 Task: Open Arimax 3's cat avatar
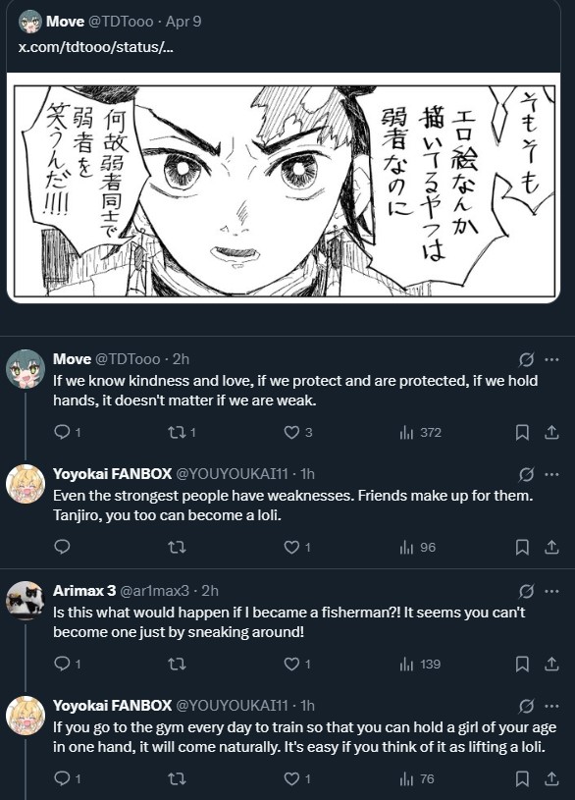click(x=25, y=601)
